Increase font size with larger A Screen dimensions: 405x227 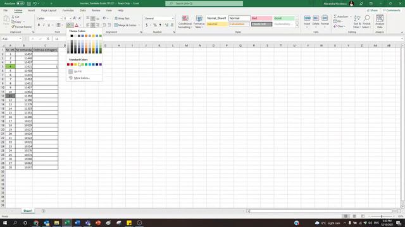click(x=75, y=18)
